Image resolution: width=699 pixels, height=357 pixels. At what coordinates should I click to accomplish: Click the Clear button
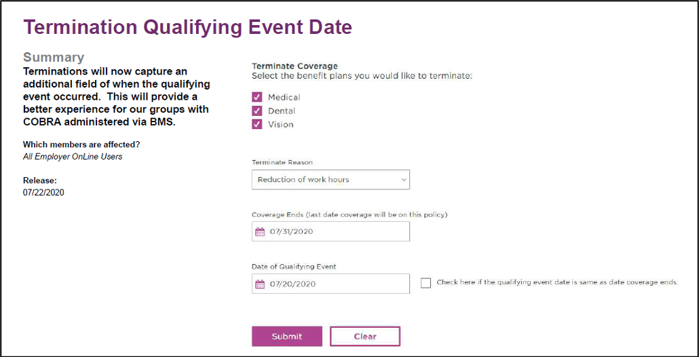(x=365, y=337)
